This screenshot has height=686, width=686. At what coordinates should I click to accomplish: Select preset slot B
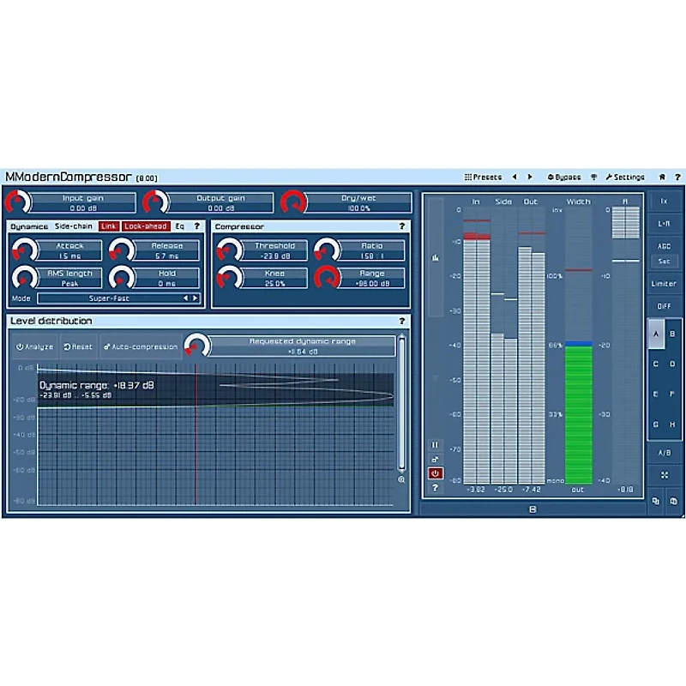point(671,334)
